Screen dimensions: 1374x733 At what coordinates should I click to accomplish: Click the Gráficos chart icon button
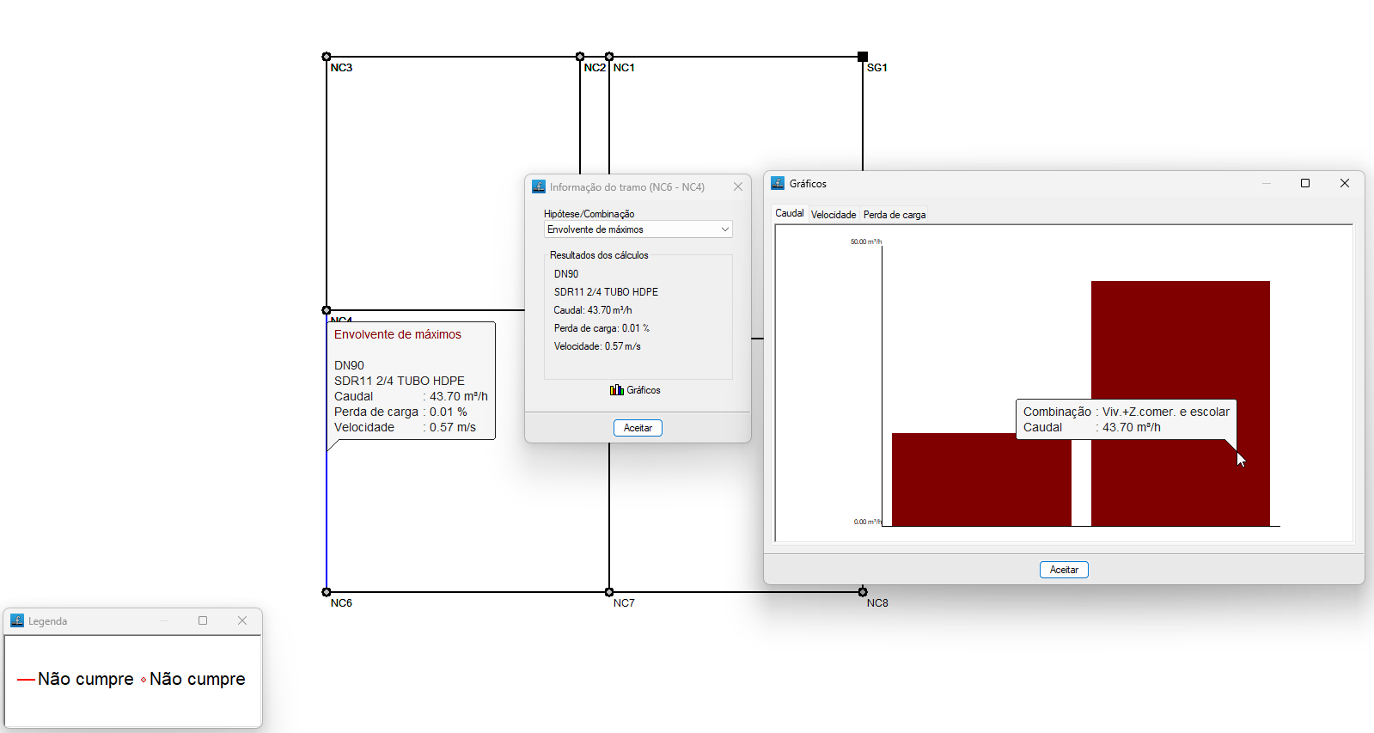(x=635, y=390)
